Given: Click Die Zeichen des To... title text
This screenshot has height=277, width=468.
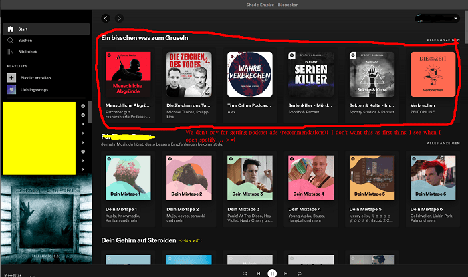Looking at the screenshot, I should click(x=189, y=105).
